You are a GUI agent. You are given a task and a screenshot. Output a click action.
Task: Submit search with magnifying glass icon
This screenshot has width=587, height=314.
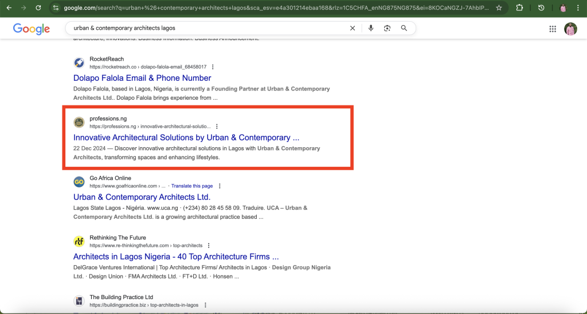coord(404,28)
